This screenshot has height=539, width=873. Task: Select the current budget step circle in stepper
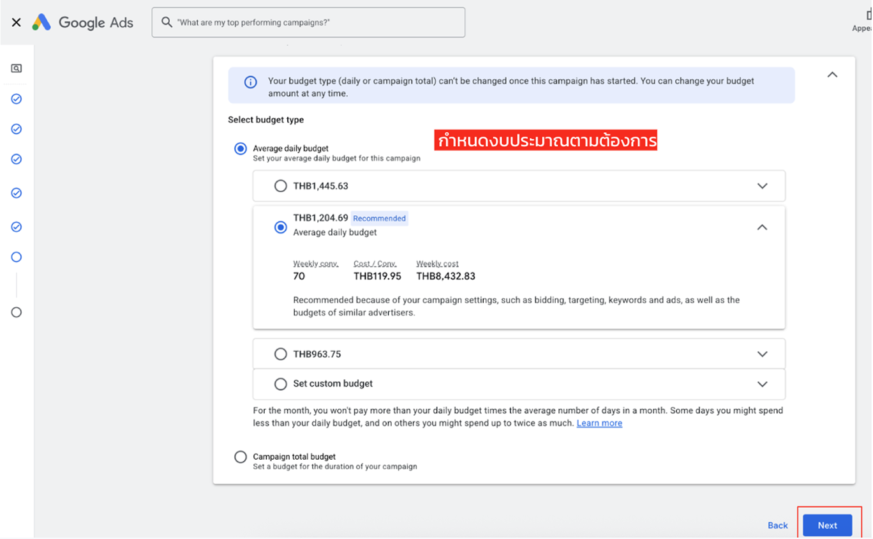tap(17, 257)
